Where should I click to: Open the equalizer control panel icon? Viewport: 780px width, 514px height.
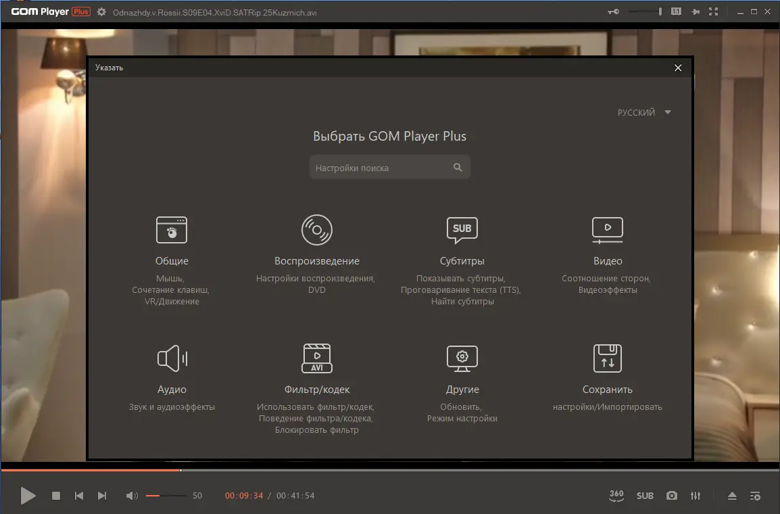[x=696, y=496]
